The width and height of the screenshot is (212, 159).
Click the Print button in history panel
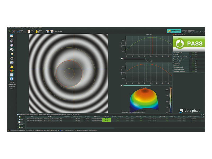click(x=21, y=125)
